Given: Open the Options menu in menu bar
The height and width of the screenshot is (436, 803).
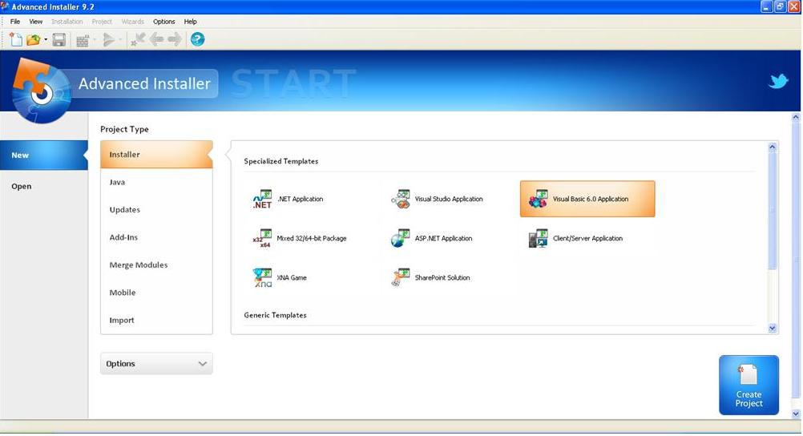Looking at the screenshot, I should click(x=163, y=22).
